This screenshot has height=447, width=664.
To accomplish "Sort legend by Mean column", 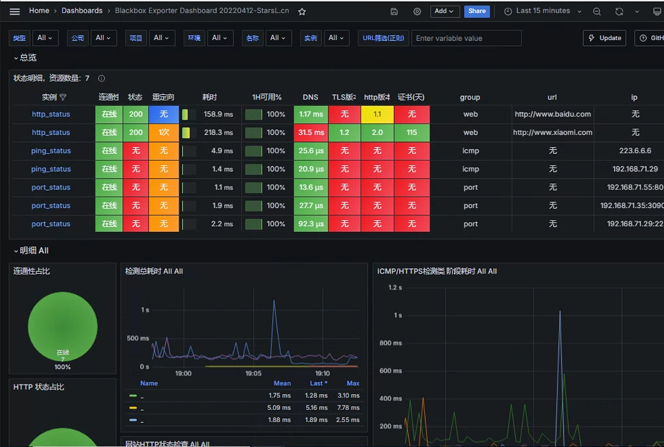I will coord(282,383).
